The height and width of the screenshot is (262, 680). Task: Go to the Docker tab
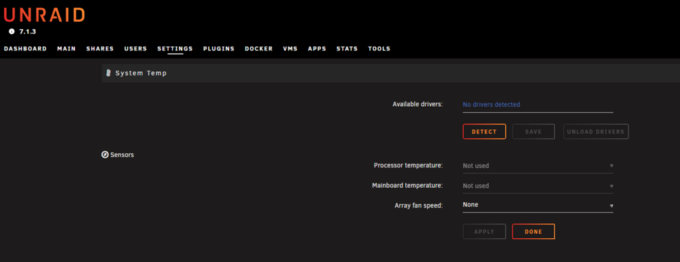coord(258,48)
